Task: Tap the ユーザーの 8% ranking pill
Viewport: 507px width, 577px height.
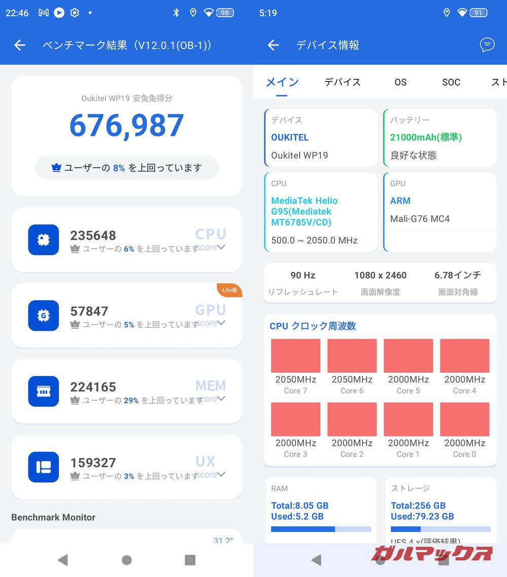Action: (x=127, y=168)
